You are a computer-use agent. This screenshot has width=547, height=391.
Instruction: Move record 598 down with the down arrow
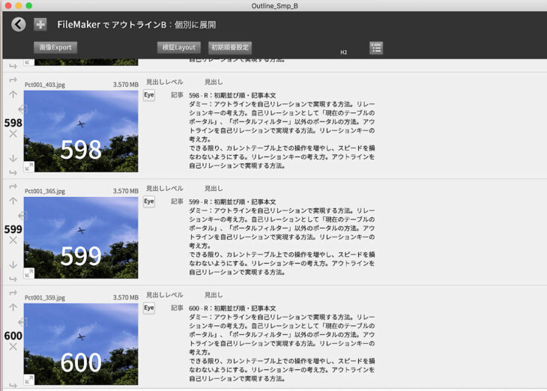pos(13,158)
